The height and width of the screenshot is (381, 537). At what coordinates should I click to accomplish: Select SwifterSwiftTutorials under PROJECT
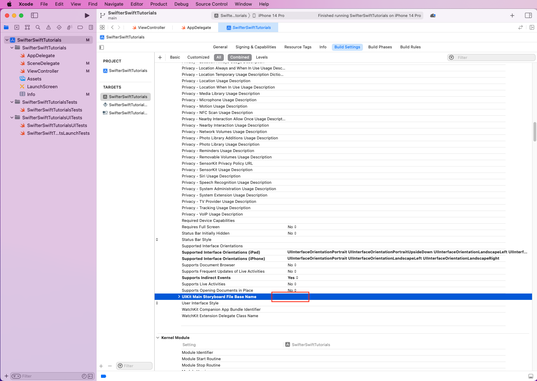(125, 71)
